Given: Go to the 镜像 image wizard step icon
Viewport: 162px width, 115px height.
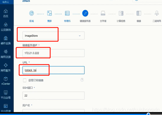Looking at the screenshot, I should (x=139, y=13).
